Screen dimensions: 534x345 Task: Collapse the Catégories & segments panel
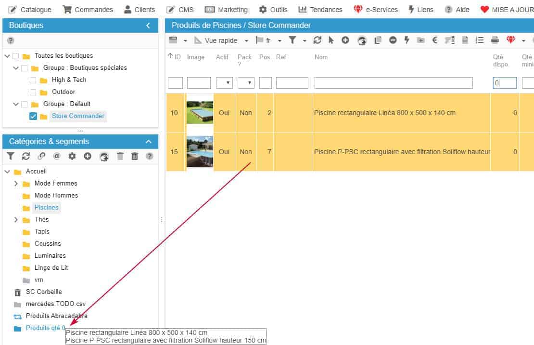[x=149, y=142]
